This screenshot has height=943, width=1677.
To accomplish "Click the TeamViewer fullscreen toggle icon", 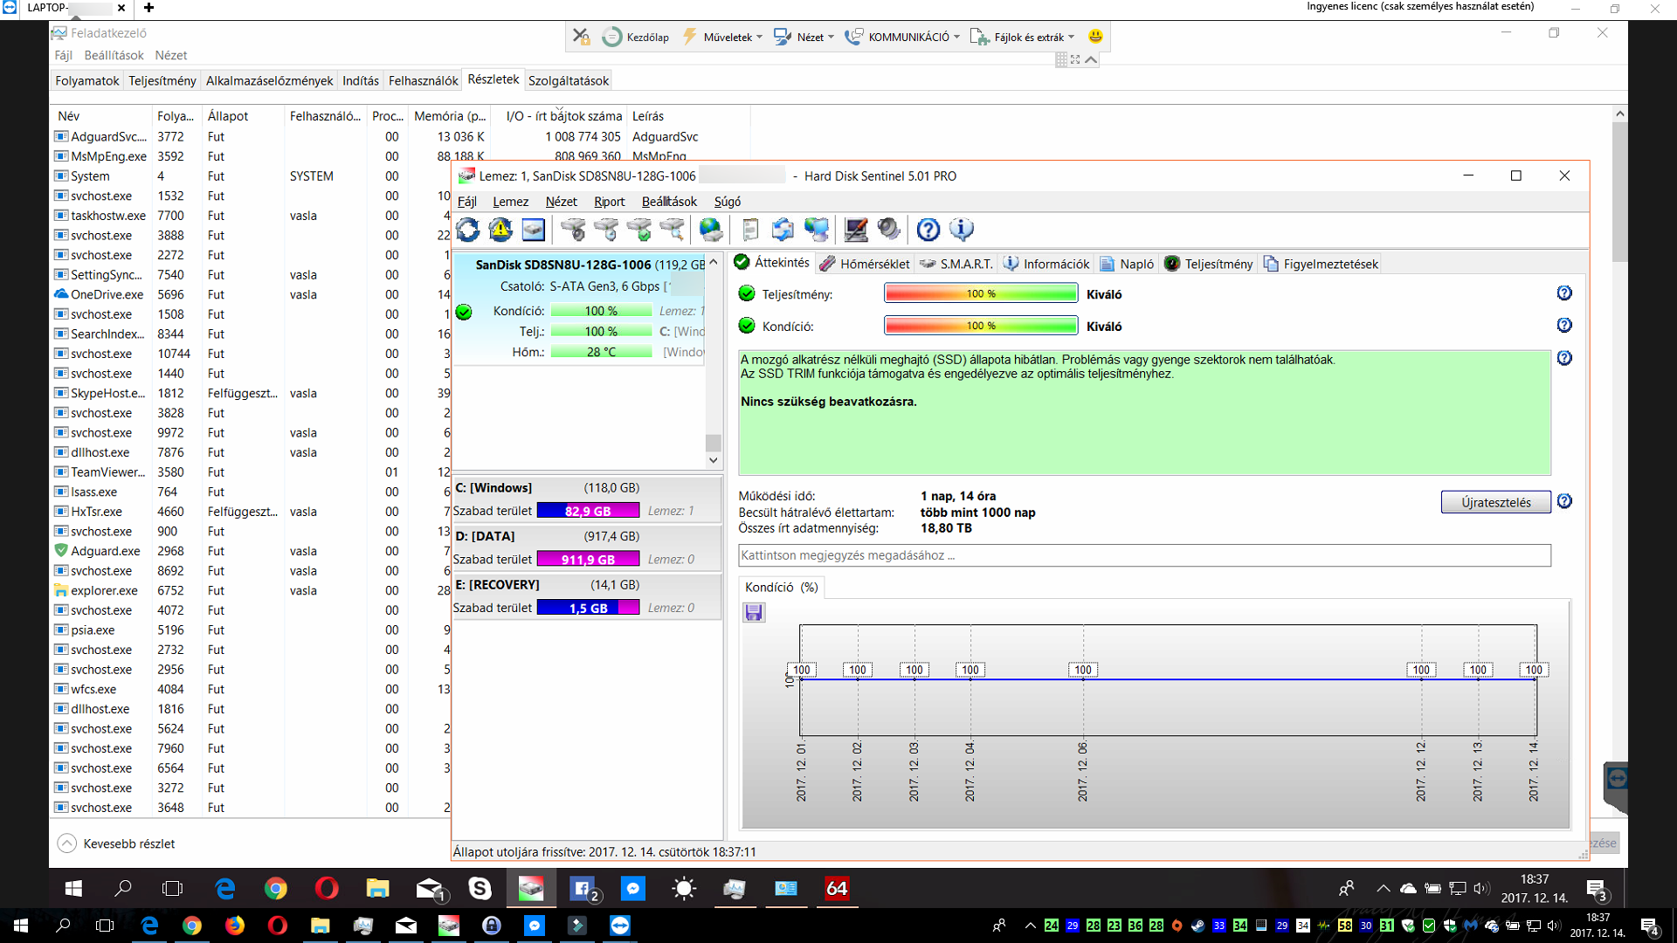I will pos(1075,59).
